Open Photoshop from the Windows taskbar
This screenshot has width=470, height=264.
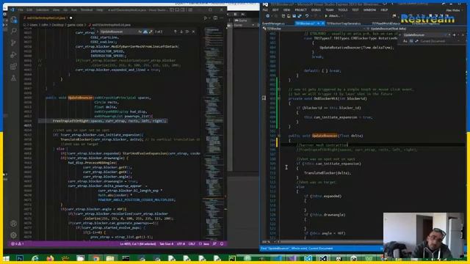(x=20, y=258)
